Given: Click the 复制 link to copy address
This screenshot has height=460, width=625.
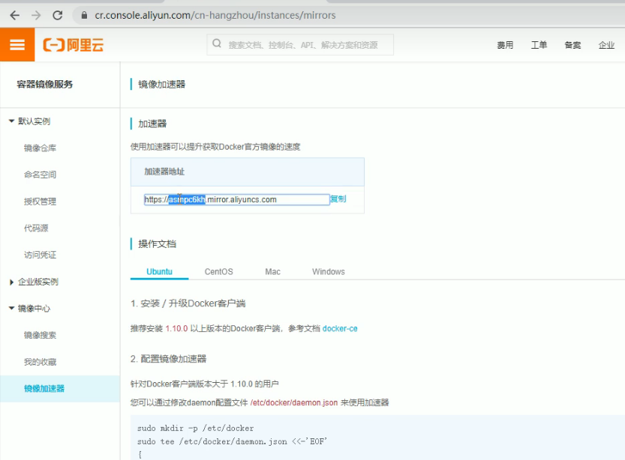Looking at the screenshot, I should click(x=338, y=199).
